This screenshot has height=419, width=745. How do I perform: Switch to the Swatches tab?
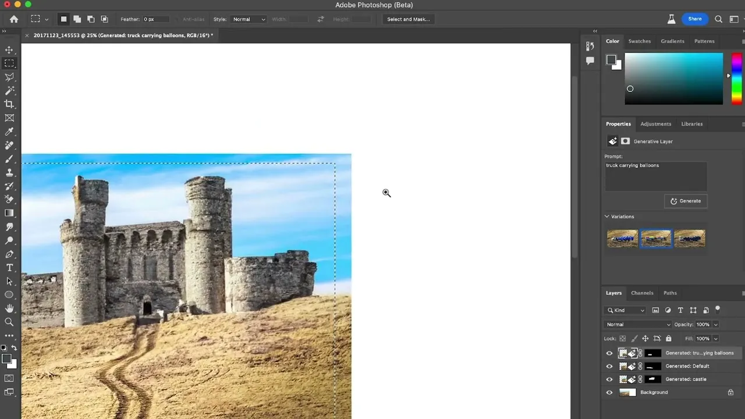tap(639, 41)
